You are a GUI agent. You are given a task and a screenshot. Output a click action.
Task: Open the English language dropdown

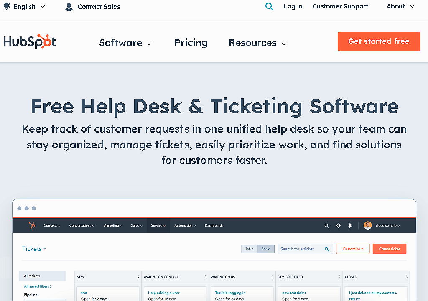pos(29,7)
